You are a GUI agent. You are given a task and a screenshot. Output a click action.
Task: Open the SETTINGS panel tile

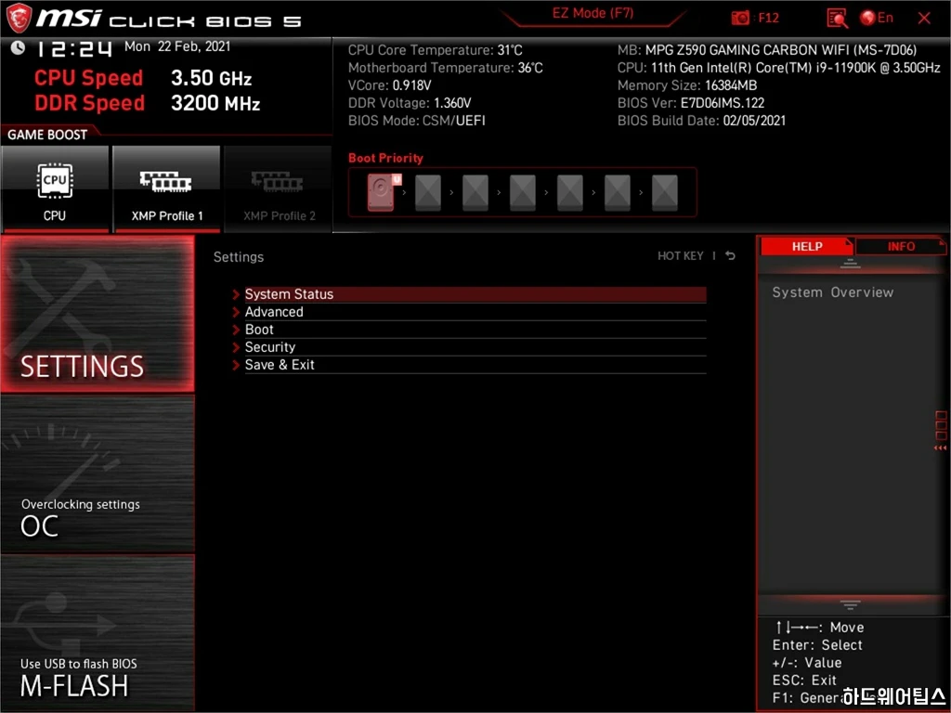(98, 314)
